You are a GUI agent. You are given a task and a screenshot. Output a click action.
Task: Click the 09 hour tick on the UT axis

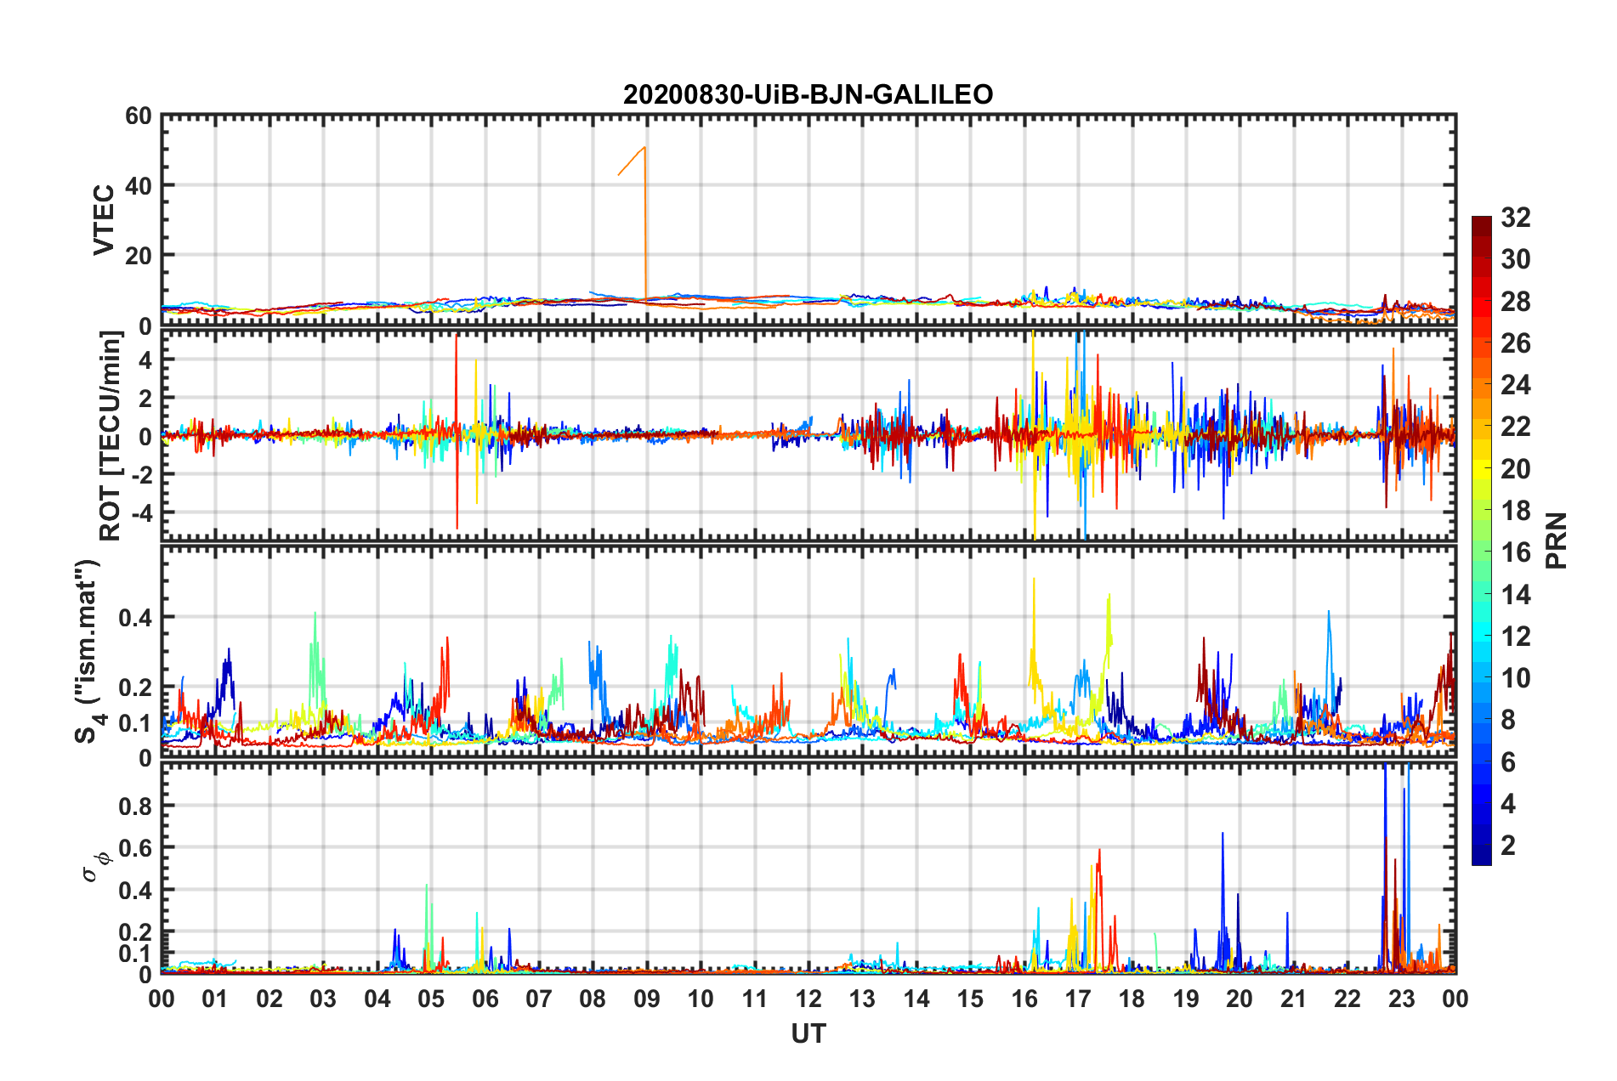tap(647, 999)
